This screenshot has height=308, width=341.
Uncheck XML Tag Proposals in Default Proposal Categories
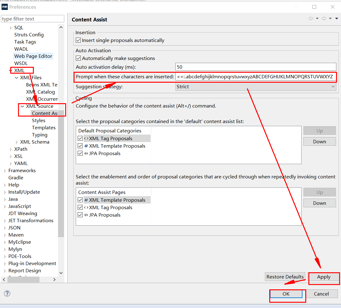pyautogui.click(x=80, y=138)
